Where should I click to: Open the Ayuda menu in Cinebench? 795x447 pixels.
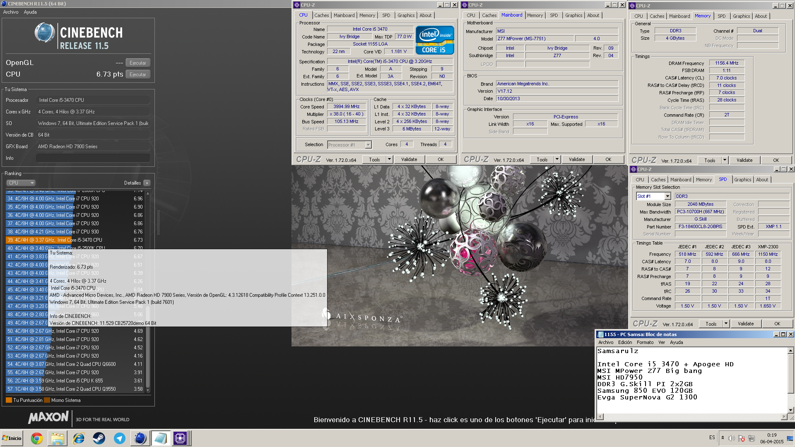point(30,12)
